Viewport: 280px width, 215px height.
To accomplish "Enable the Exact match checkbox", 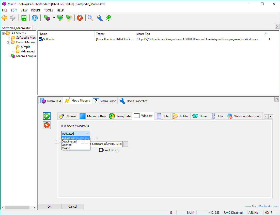I will [101, 150].
